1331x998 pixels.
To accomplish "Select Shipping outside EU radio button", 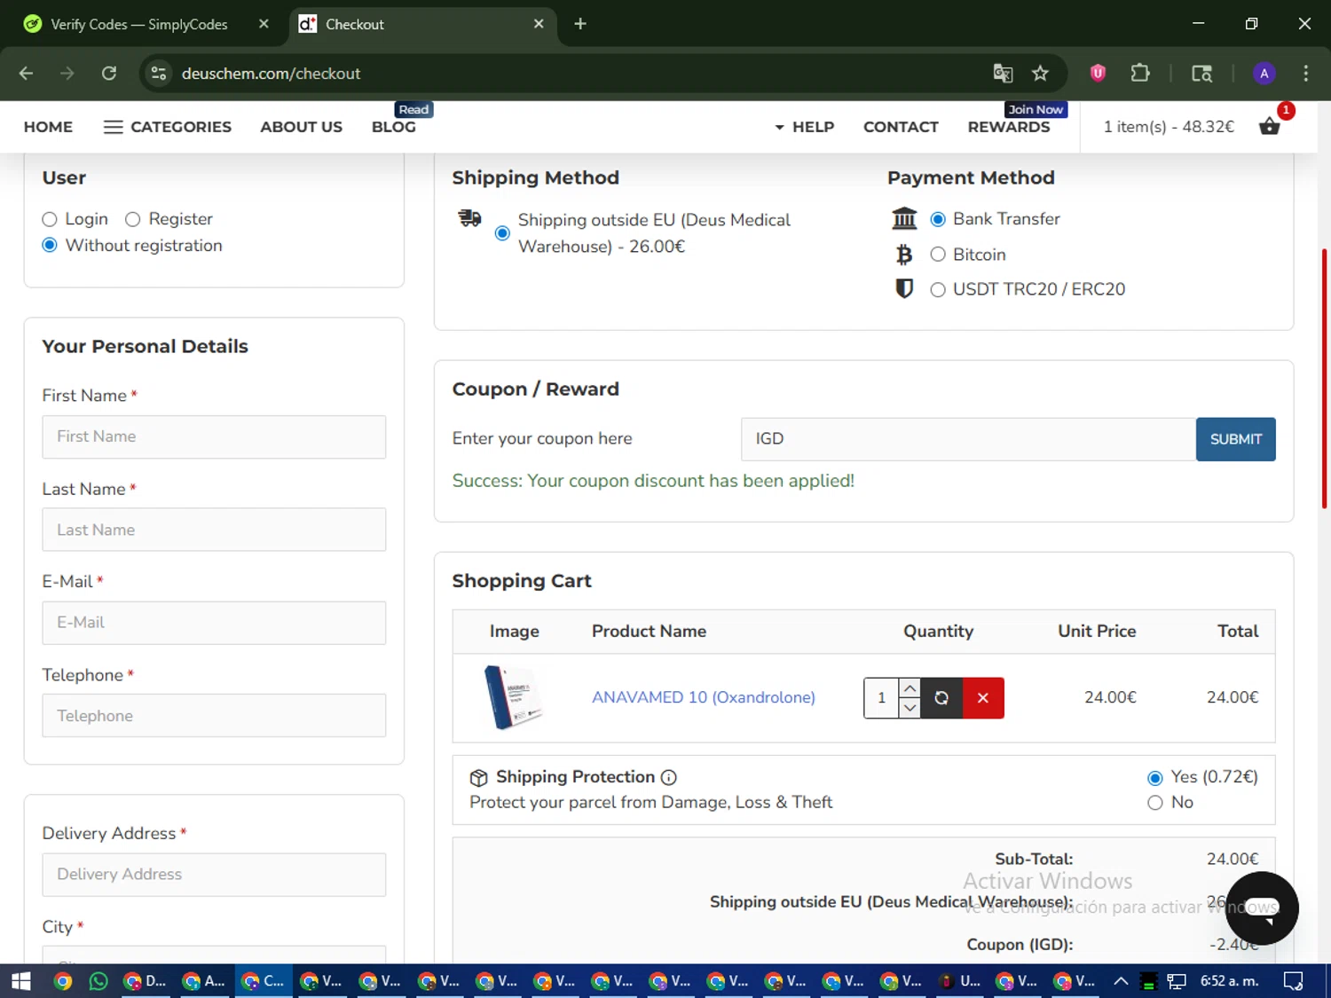I will pyautogui.click(x=502, y=233).
